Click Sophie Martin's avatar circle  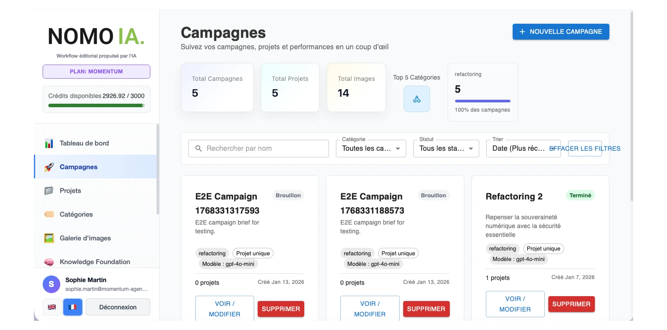(x=51, y=284)
